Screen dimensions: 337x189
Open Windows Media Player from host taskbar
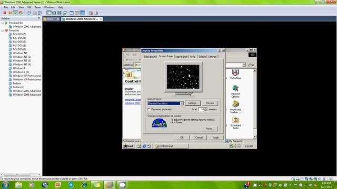[32, 185]
